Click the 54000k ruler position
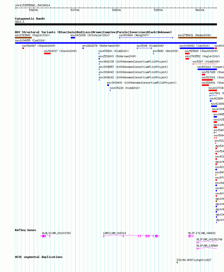Image resolution: width=224 pixels, height=272 pixels. [x=200, y=10]
